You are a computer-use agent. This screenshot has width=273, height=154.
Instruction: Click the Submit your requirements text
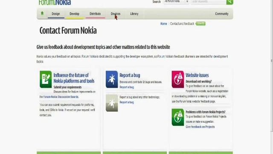click(67, 87)
